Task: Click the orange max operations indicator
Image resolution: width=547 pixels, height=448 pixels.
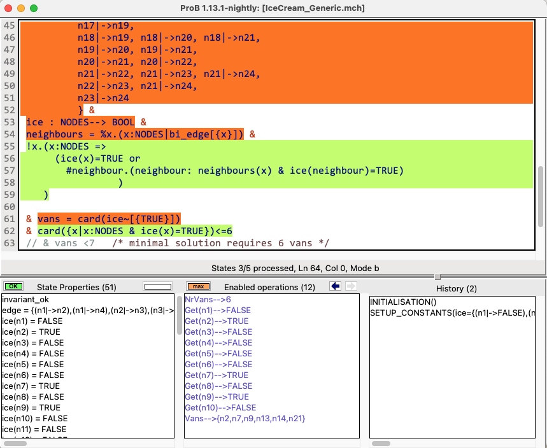Action: pyautogui.click(x=197, y=287)
